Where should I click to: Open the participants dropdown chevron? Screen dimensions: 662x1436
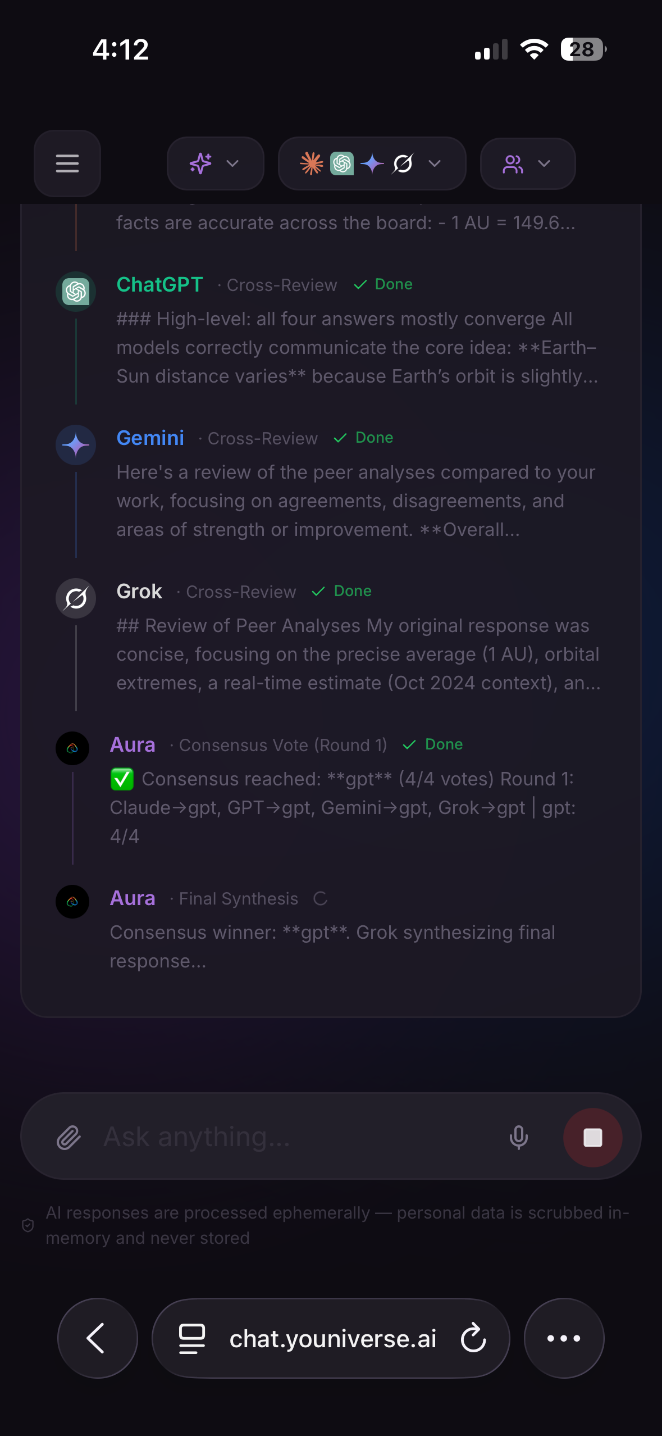[x=544, y=163]
